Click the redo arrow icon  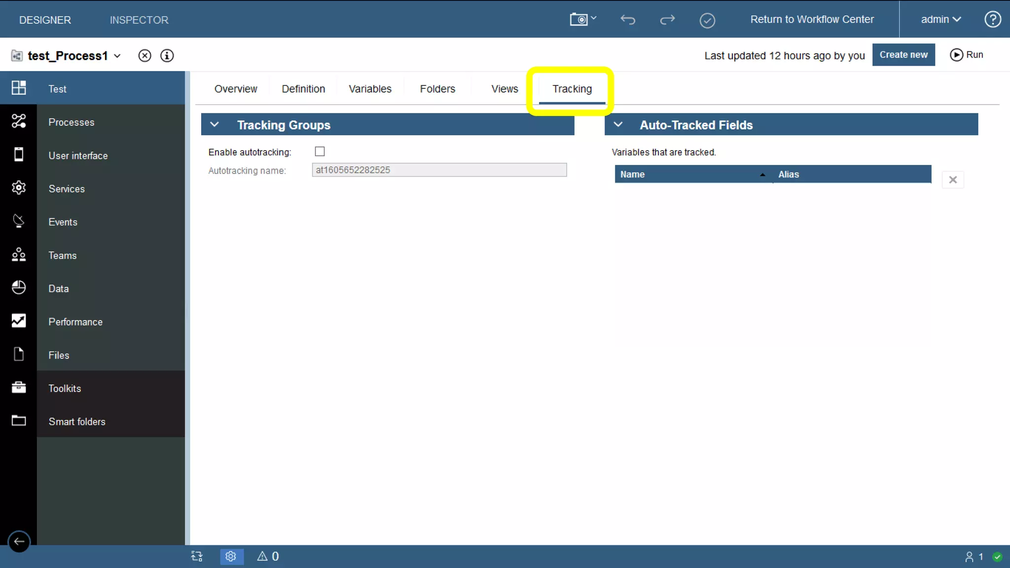667,20
